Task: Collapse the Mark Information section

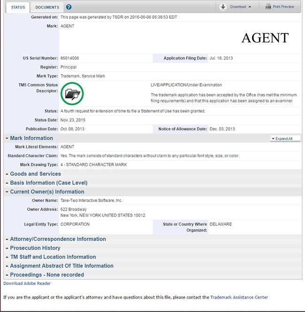Action: pos(31,138)
